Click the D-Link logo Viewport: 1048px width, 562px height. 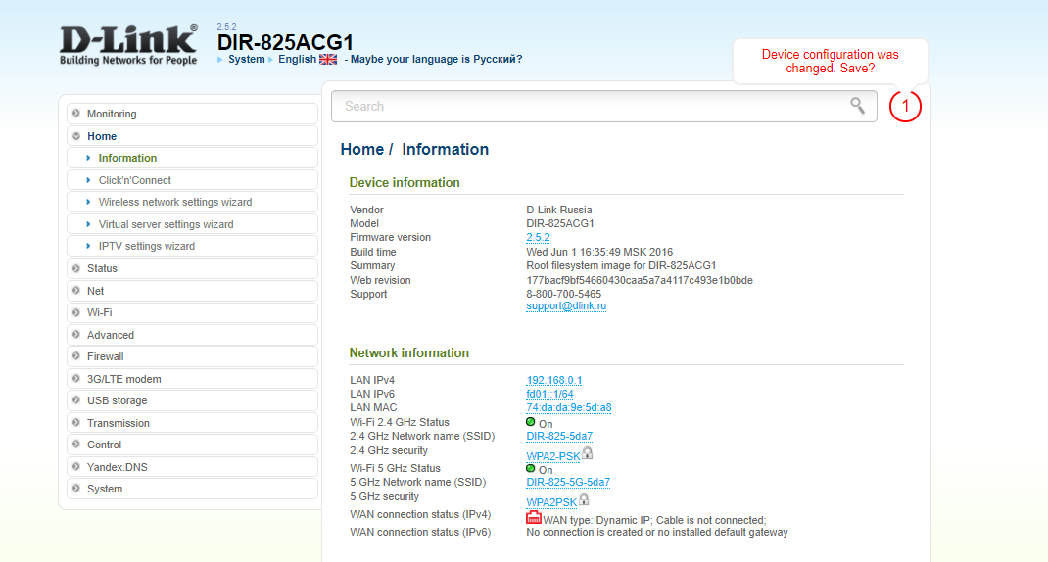(128, 45)
